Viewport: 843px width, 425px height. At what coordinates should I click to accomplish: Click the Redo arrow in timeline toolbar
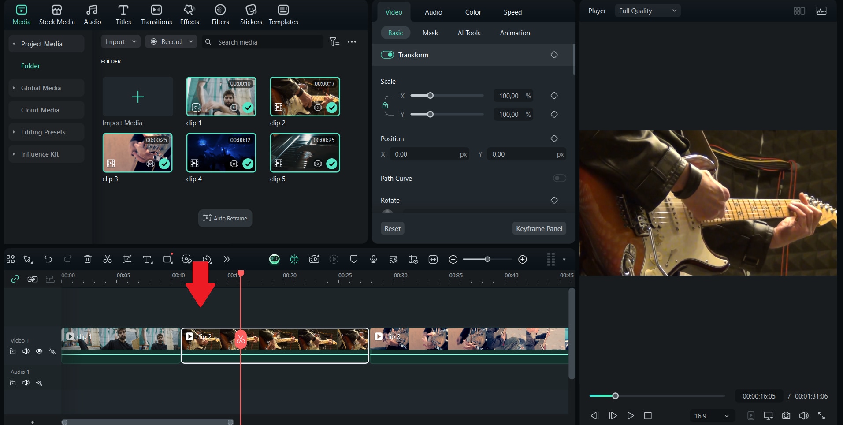[68, 259]
